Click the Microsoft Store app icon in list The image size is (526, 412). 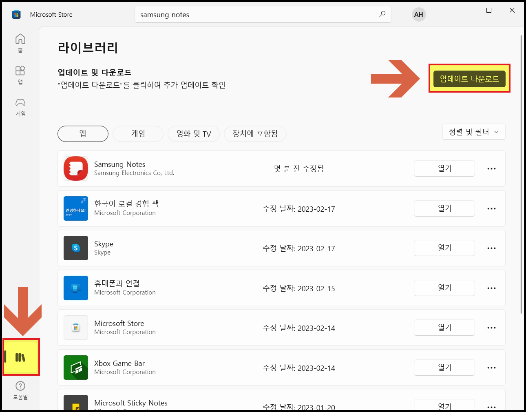pos(76,328)
